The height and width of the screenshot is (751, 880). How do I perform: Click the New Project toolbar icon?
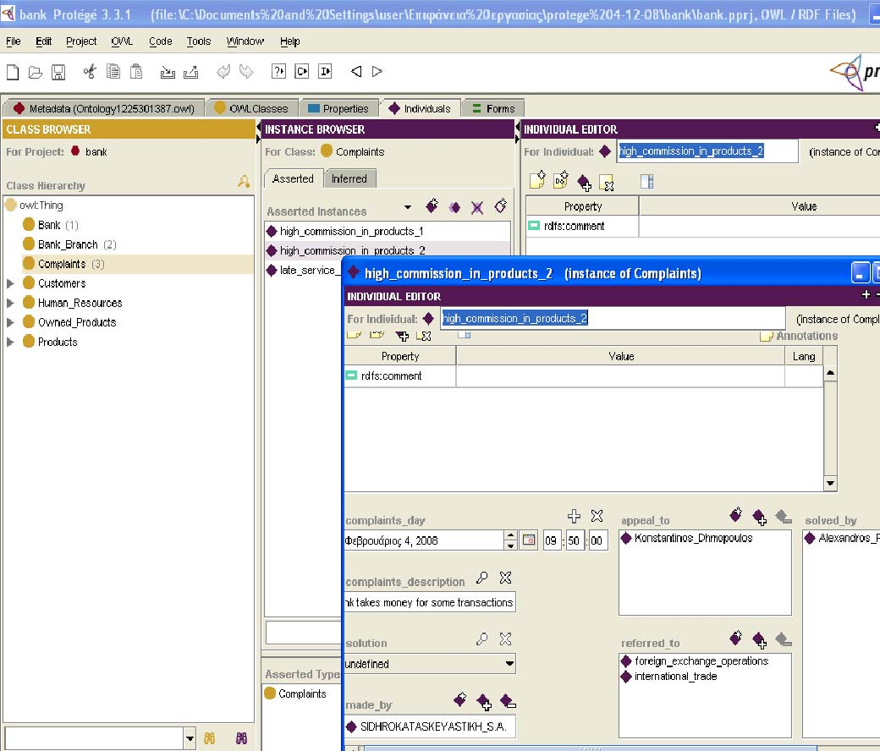[13, 72]
